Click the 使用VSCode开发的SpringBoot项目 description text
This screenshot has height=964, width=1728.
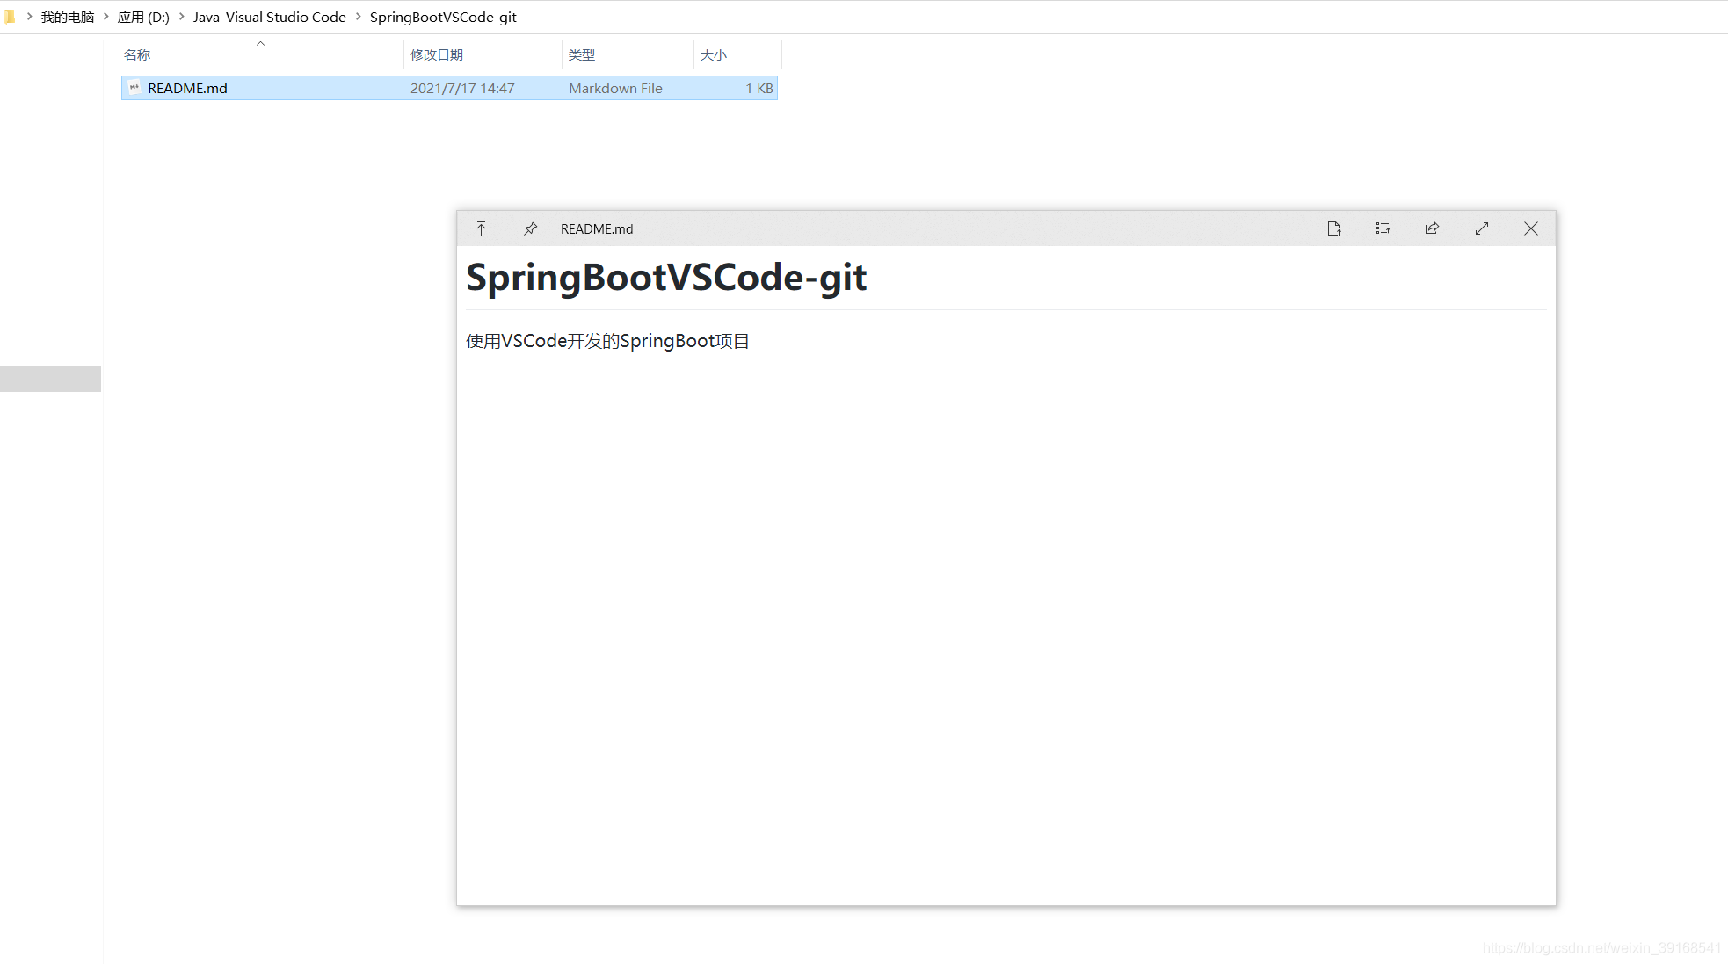coord(607,341)
